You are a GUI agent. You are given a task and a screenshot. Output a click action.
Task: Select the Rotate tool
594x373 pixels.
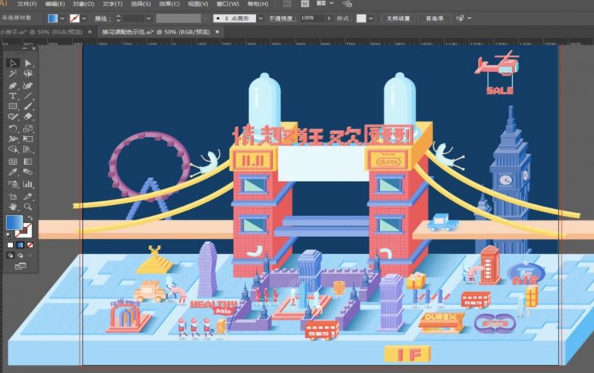pyautogui.click(x=13, y=128)
